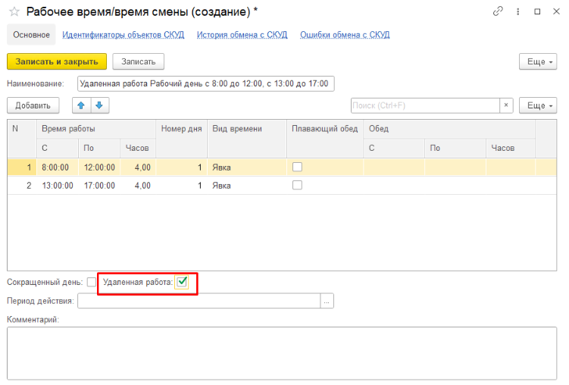Add form to favorites with star icon
The width and height of the screenshot is (569, 385).
(x=14, y=11)
